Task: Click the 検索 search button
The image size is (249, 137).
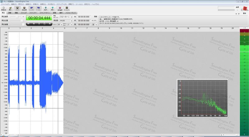Action: (237, 7)
